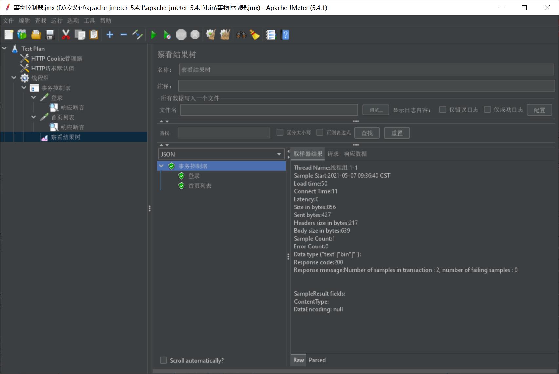Open the 文件 menu
This screenshot has width=559, height=374.
[8, 21]
